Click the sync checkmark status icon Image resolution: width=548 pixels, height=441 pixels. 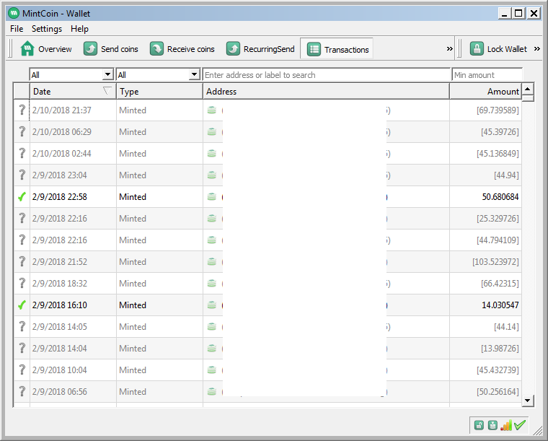(x=520, y=425)
